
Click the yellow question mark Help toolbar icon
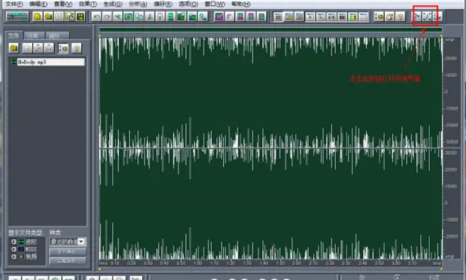[x=400, y=17]
